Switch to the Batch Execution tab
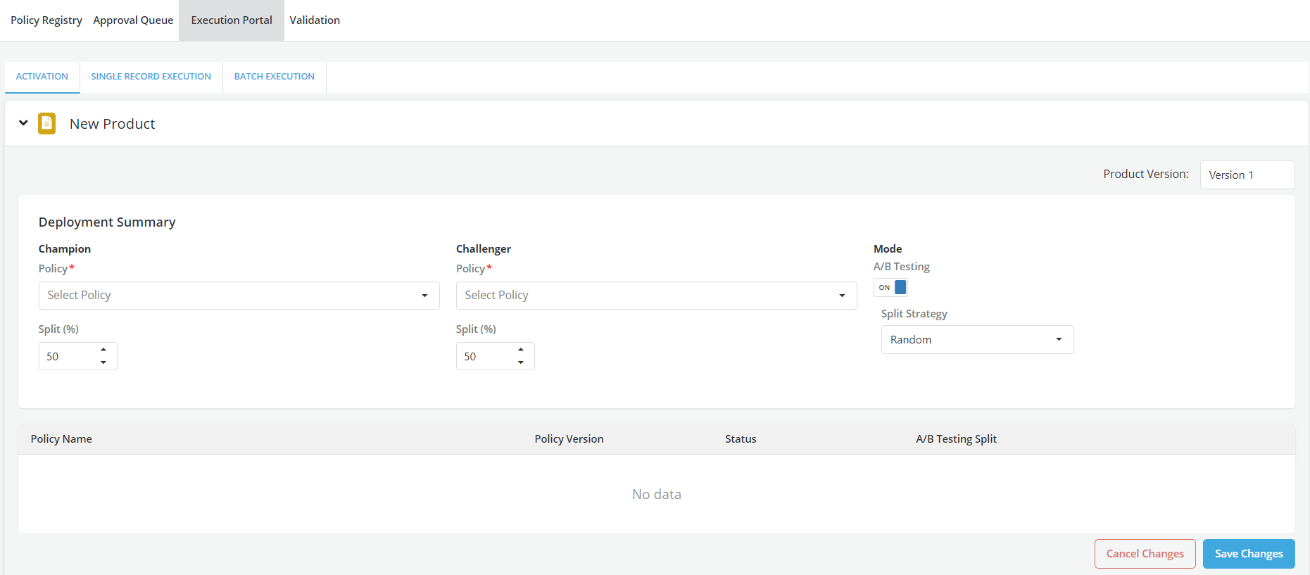The image size is (1310, 575). coord(274,77)
